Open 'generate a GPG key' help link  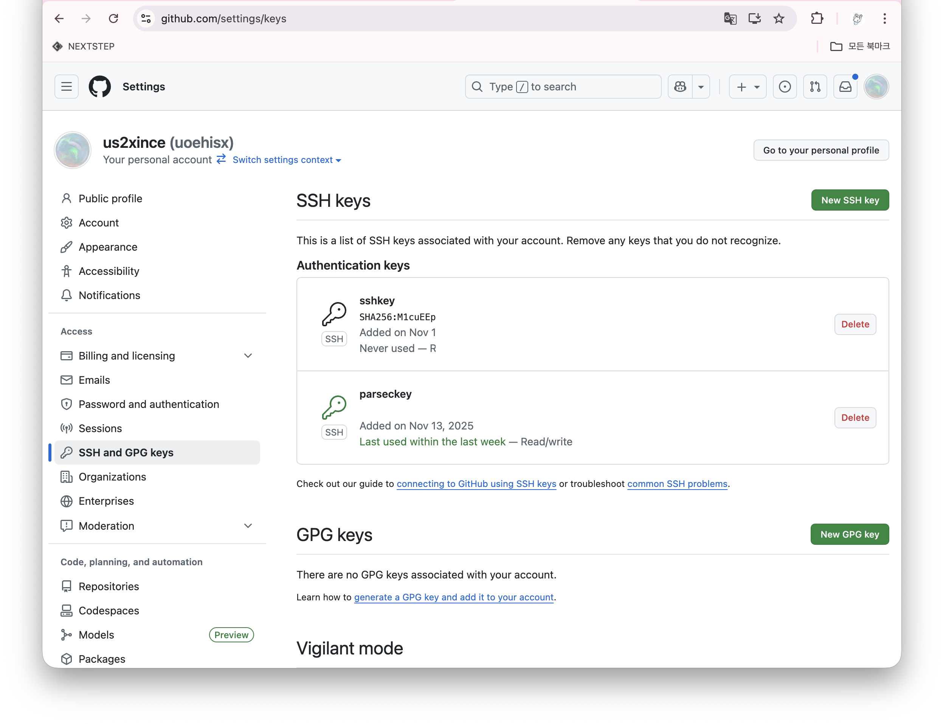coord(453,597)
